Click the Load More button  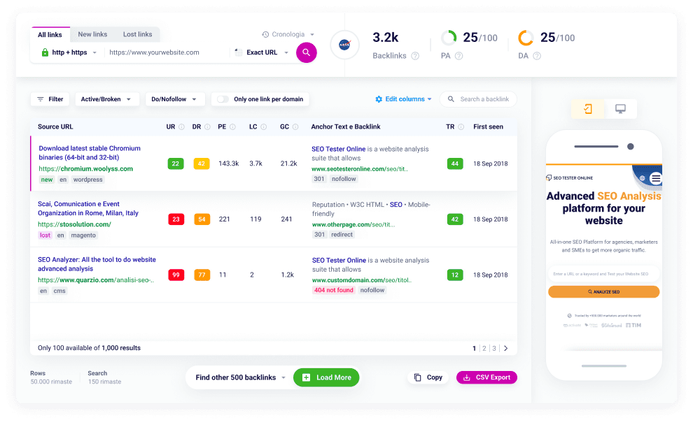(326, 377)
